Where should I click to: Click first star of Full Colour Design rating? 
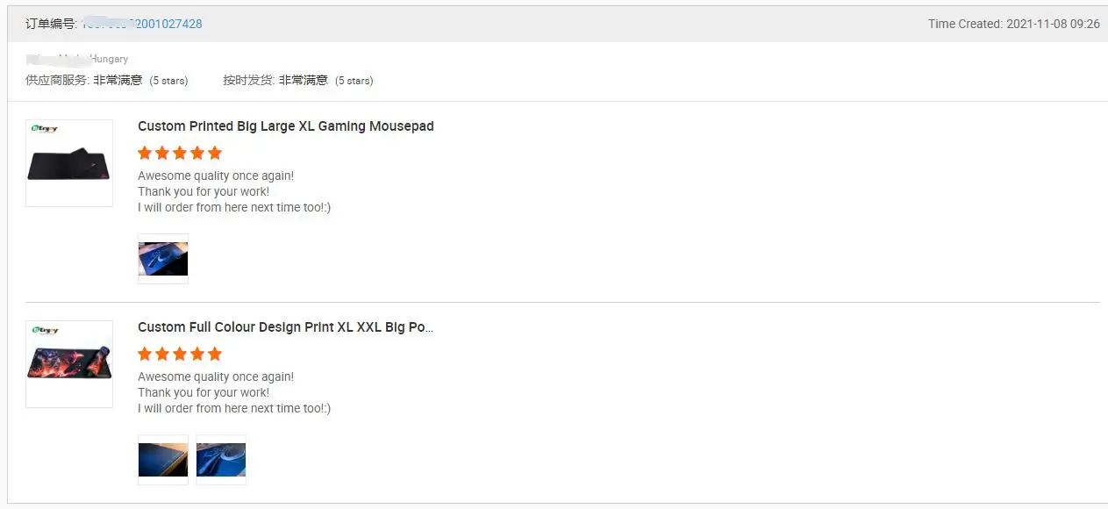pos(145,354)
